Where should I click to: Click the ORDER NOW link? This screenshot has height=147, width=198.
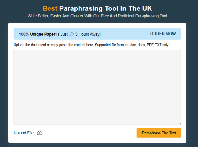[163, 34]
